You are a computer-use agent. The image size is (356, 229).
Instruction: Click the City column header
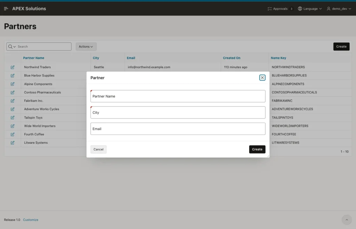click(x=96, y=58)
